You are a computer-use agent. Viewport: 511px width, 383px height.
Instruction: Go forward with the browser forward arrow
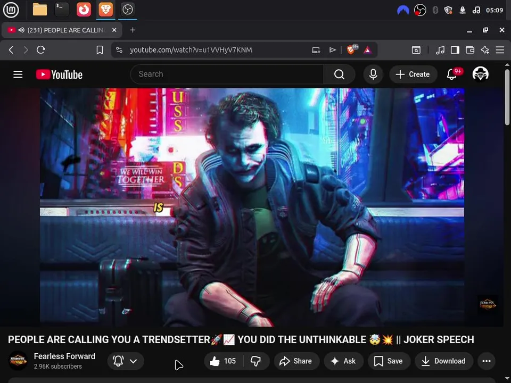[x=26, y=50]
